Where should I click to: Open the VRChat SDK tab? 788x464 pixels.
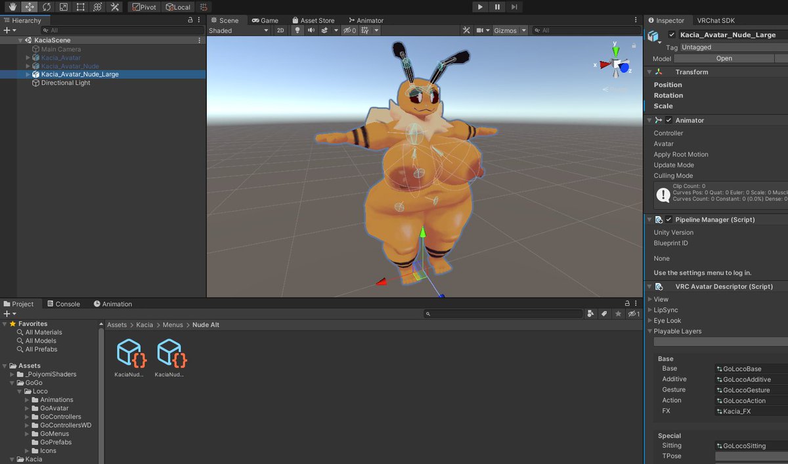716,20
